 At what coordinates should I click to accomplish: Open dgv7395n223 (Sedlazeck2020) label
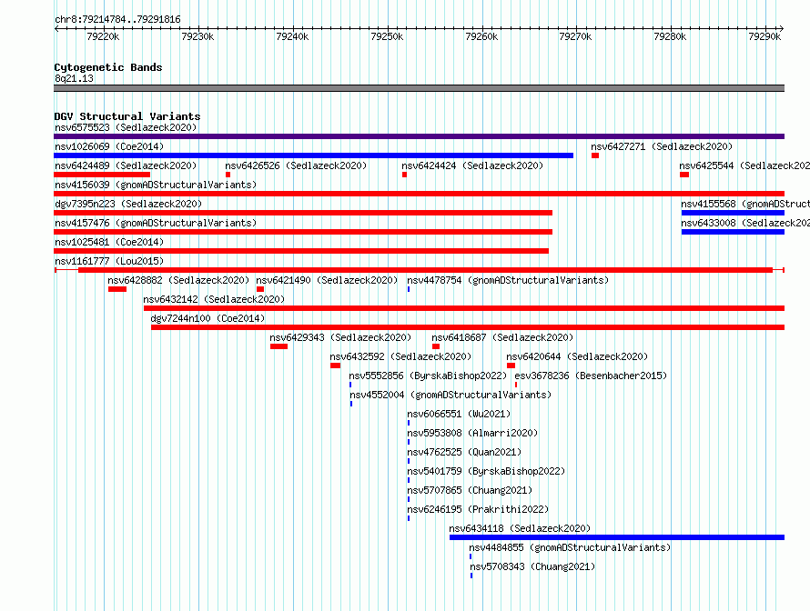tap(128, 204)
